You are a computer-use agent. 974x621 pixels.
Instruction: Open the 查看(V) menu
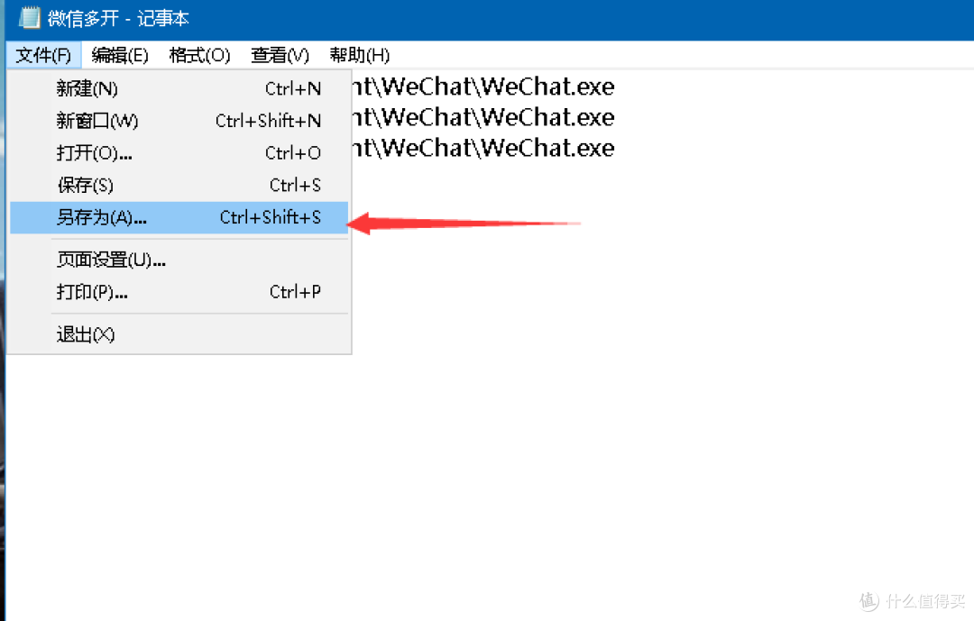coord(280,55)
